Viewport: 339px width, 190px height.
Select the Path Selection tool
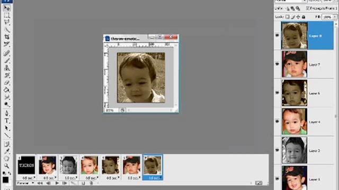pyautogui.click(x=7, y=128)
